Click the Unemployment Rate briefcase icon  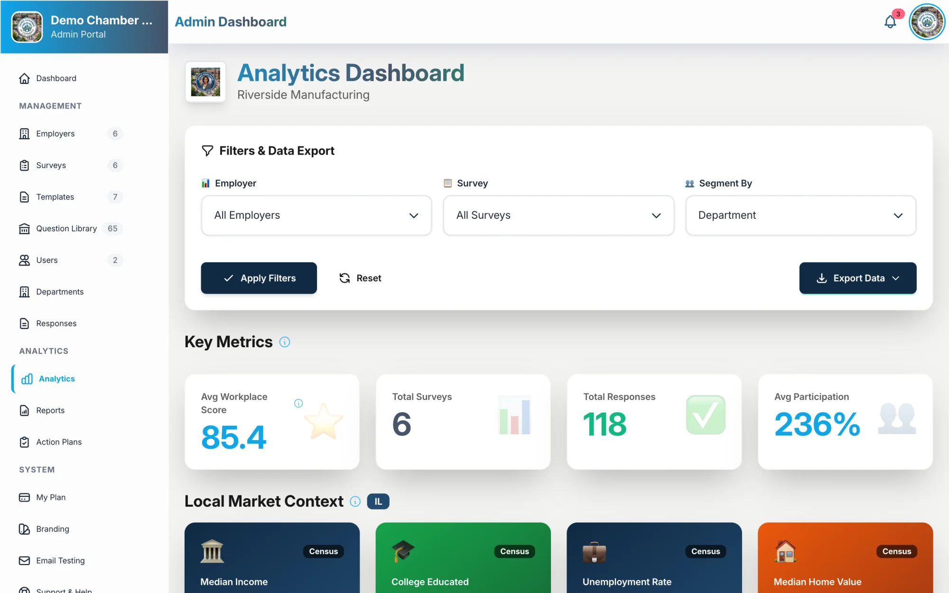[595, 551]
